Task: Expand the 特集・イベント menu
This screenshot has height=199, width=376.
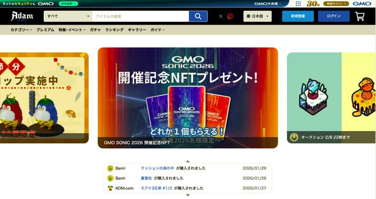Action: (72, 30)
